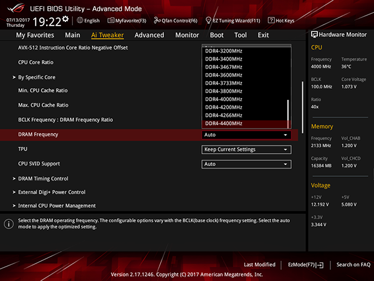
Task: Select the Ai Tweaker tab
Action: click(x=107, y=35)
